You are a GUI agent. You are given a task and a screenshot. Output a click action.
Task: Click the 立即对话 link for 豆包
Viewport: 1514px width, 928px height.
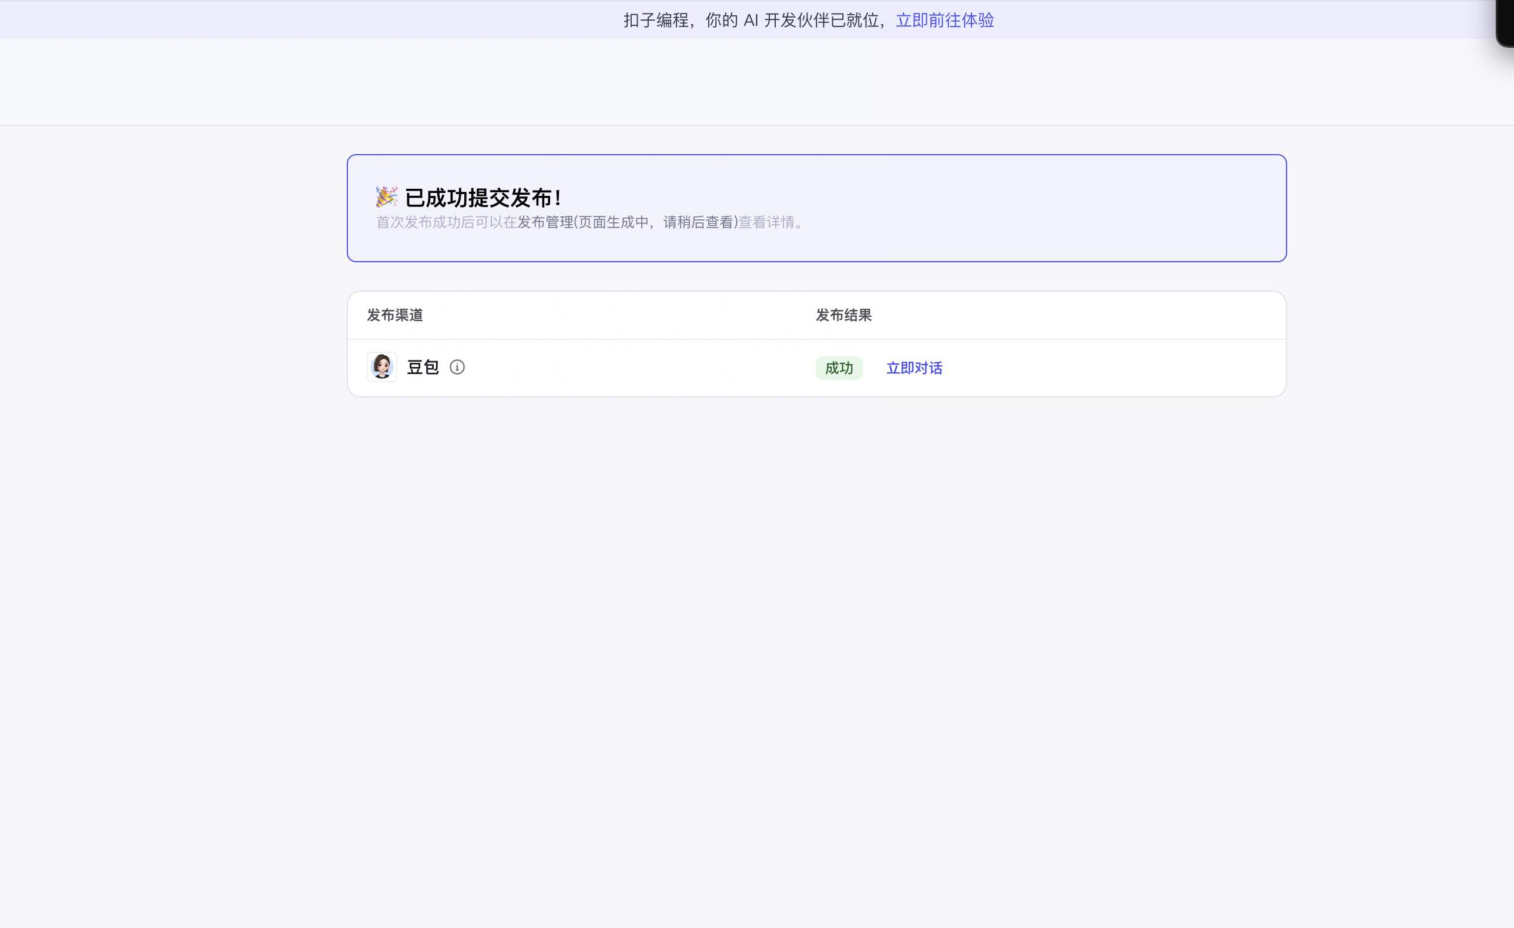914,368
